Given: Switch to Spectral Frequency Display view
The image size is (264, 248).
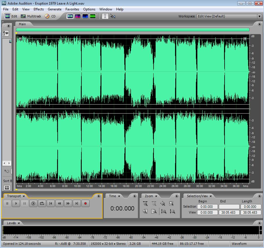Looking at the screenshot, I should [78, 16].
